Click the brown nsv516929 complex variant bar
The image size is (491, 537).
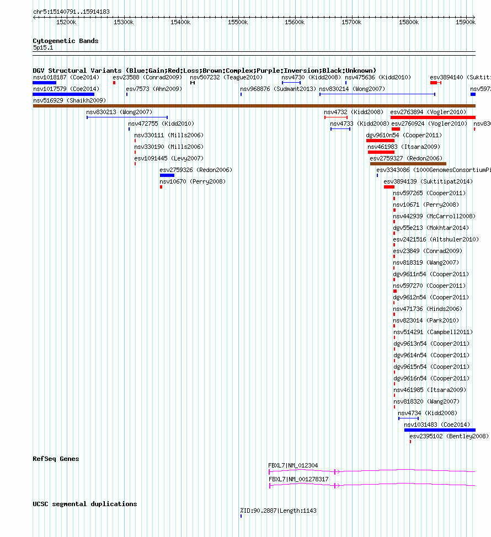click(x=254, y=106)
